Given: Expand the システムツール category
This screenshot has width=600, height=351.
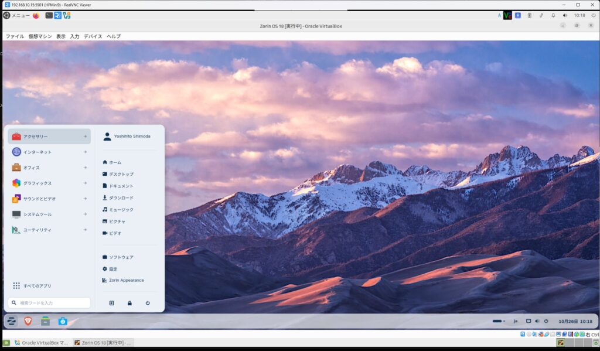Looking at the screenshot, I should tap(49, 214).
